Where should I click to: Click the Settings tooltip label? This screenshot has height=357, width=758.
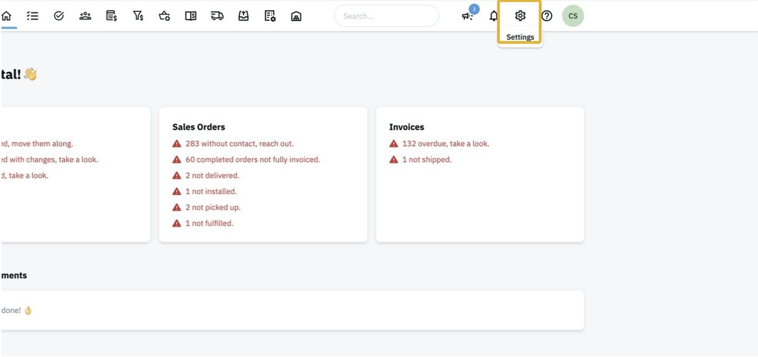520,37
